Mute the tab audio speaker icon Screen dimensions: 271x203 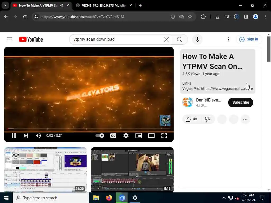tap(61, 5)
